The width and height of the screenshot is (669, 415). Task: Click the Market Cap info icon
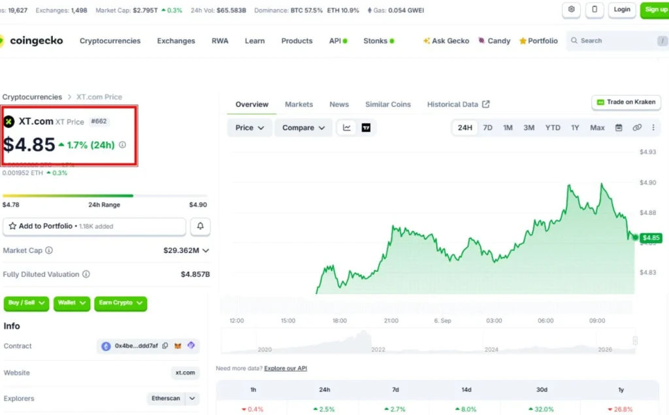tap(49, 250)
